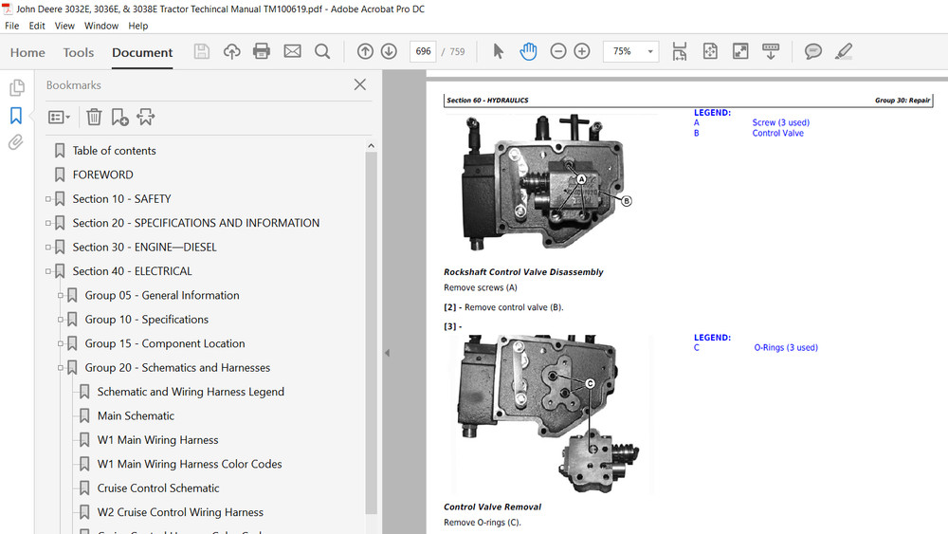Click Rockshaft Control Valve Disassembly image
The height and width of the screenshot is (534, 948).
point(550,183)
